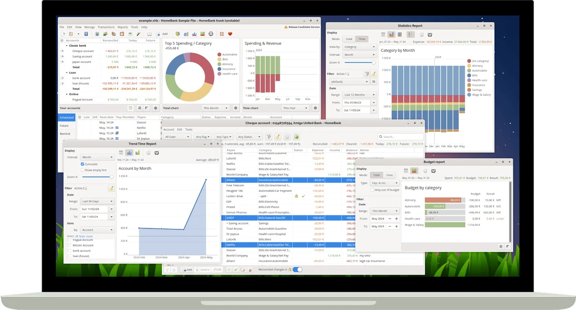The width and height of the screenshot is (576, 310).
Task: Click the Search field in Cheque account window
Action: (400, 136)
